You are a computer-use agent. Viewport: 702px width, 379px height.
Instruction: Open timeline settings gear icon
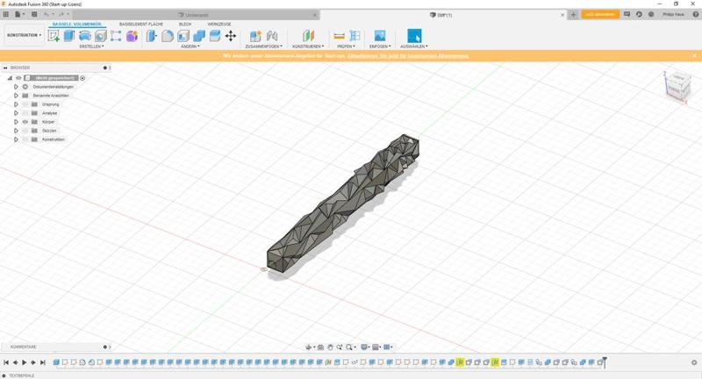click(694, 362)
